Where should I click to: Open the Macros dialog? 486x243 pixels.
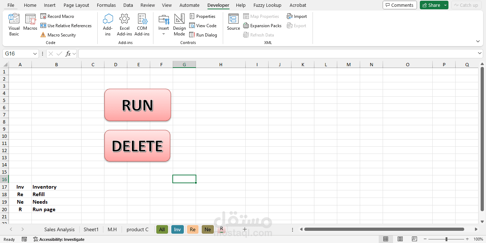pyautogui.click(x=30, y=23)
